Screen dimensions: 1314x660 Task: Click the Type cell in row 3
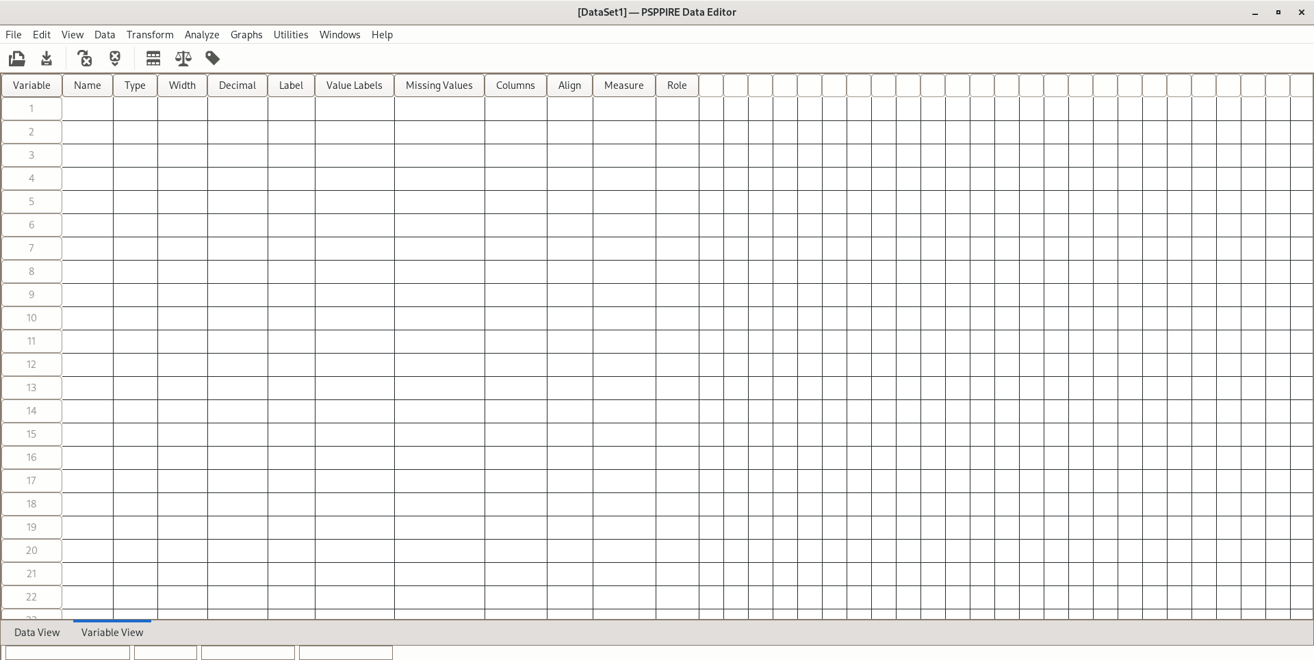click(135, 155)
